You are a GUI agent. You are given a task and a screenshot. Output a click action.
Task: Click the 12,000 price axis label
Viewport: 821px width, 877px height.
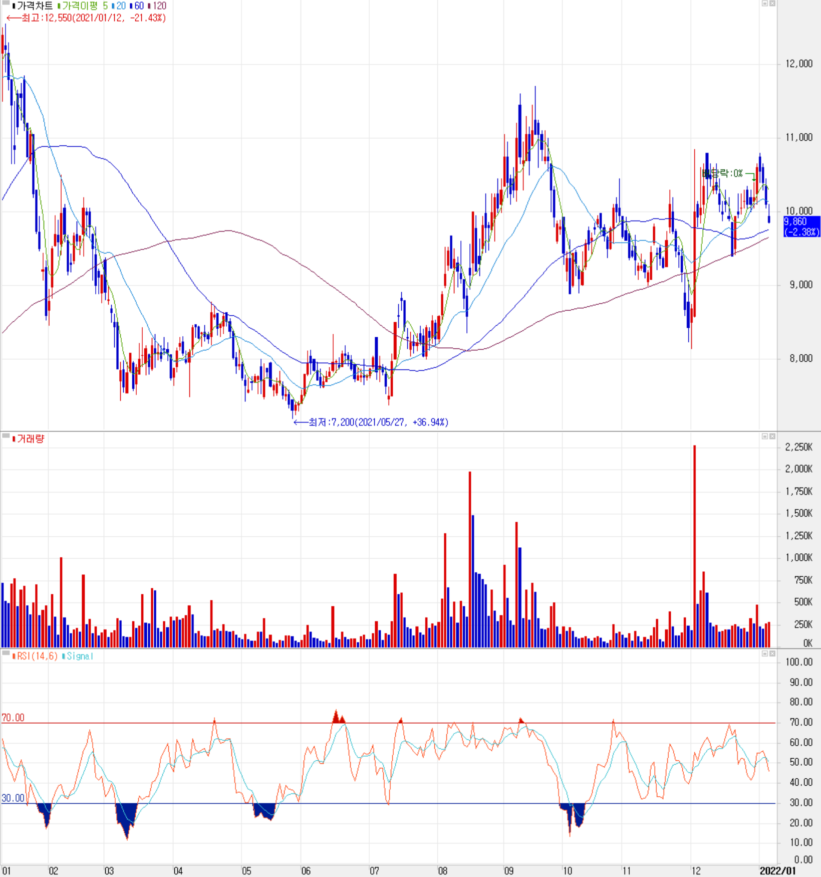click(799, 64)
